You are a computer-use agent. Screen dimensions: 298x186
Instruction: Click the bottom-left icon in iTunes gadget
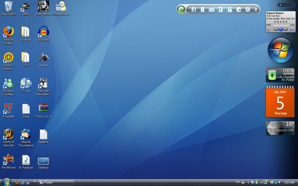(x=268, y=30)
